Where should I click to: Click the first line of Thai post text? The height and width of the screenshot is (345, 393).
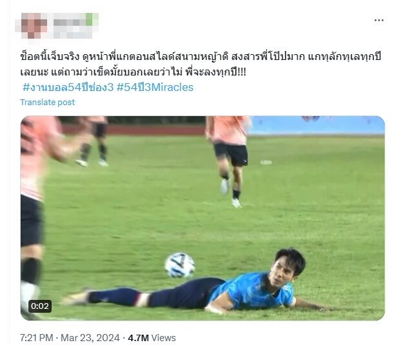[201, 57]
